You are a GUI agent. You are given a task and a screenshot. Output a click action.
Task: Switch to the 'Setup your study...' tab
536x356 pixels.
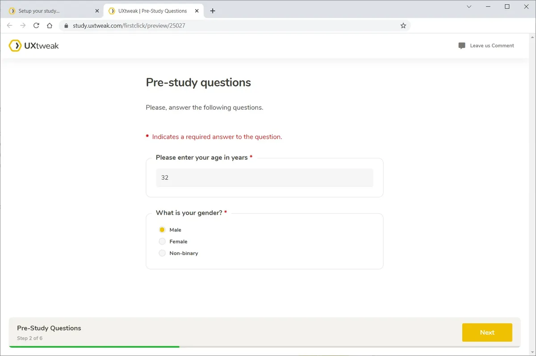click(54, 11)
